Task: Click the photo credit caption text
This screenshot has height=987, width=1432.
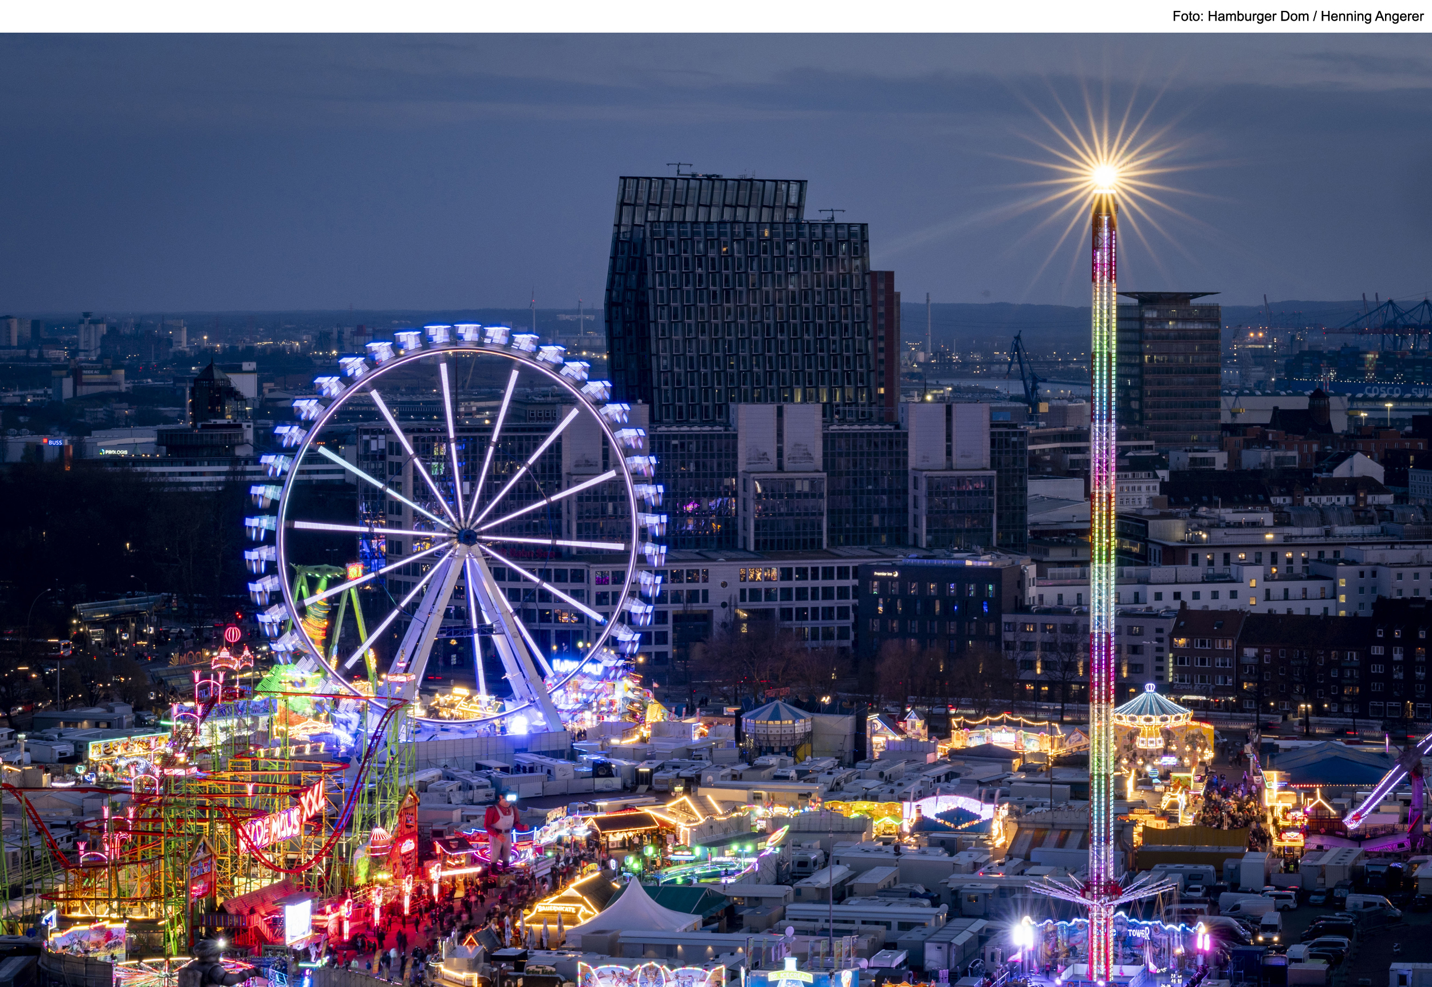Action: 1297,17
